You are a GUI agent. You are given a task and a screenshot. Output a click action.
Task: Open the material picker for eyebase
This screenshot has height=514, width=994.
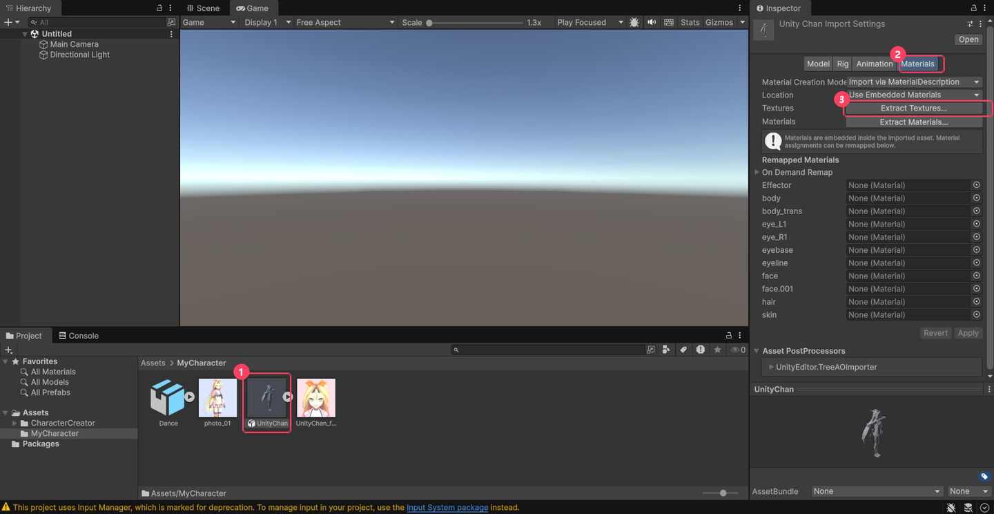(x=977, y=250)
